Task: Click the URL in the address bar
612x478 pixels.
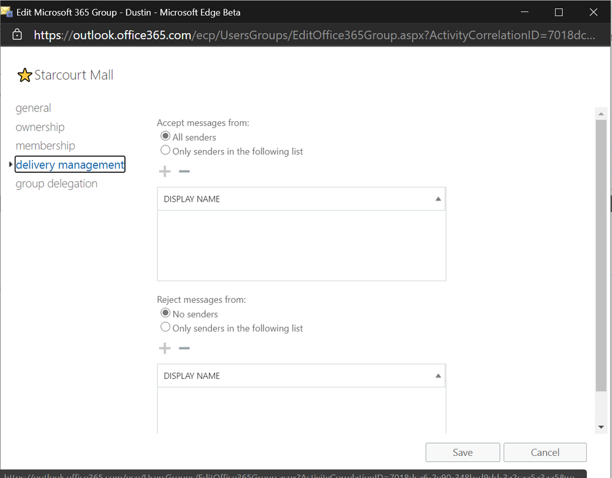Action: point(314,35)
